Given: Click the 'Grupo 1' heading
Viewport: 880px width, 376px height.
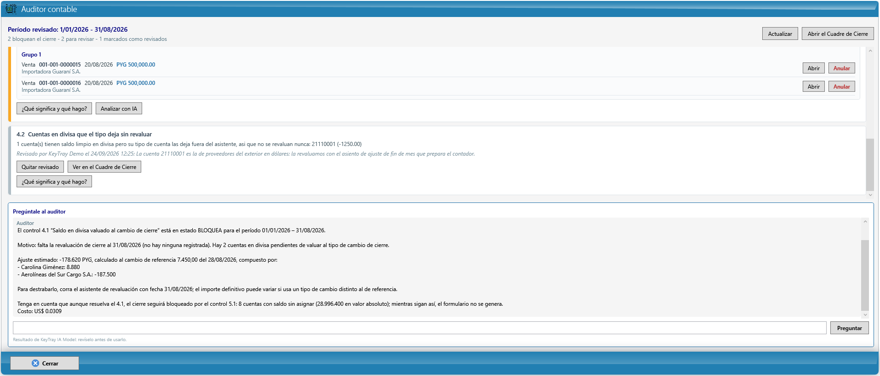Looking at the screenshot, I should (x=31, y=55).
